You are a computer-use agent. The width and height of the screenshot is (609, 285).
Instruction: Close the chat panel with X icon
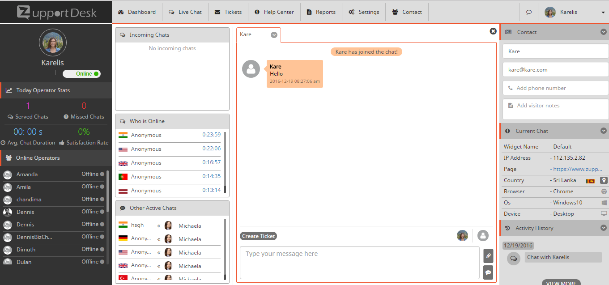tap(493, 31)
